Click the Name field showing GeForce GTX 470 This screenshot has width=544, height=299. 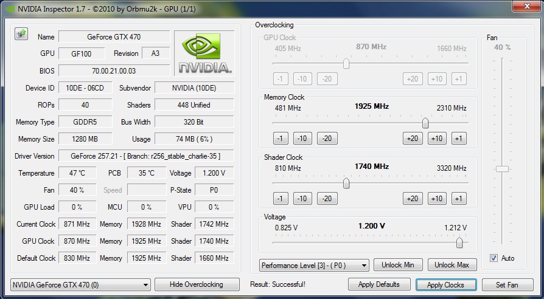114,36
